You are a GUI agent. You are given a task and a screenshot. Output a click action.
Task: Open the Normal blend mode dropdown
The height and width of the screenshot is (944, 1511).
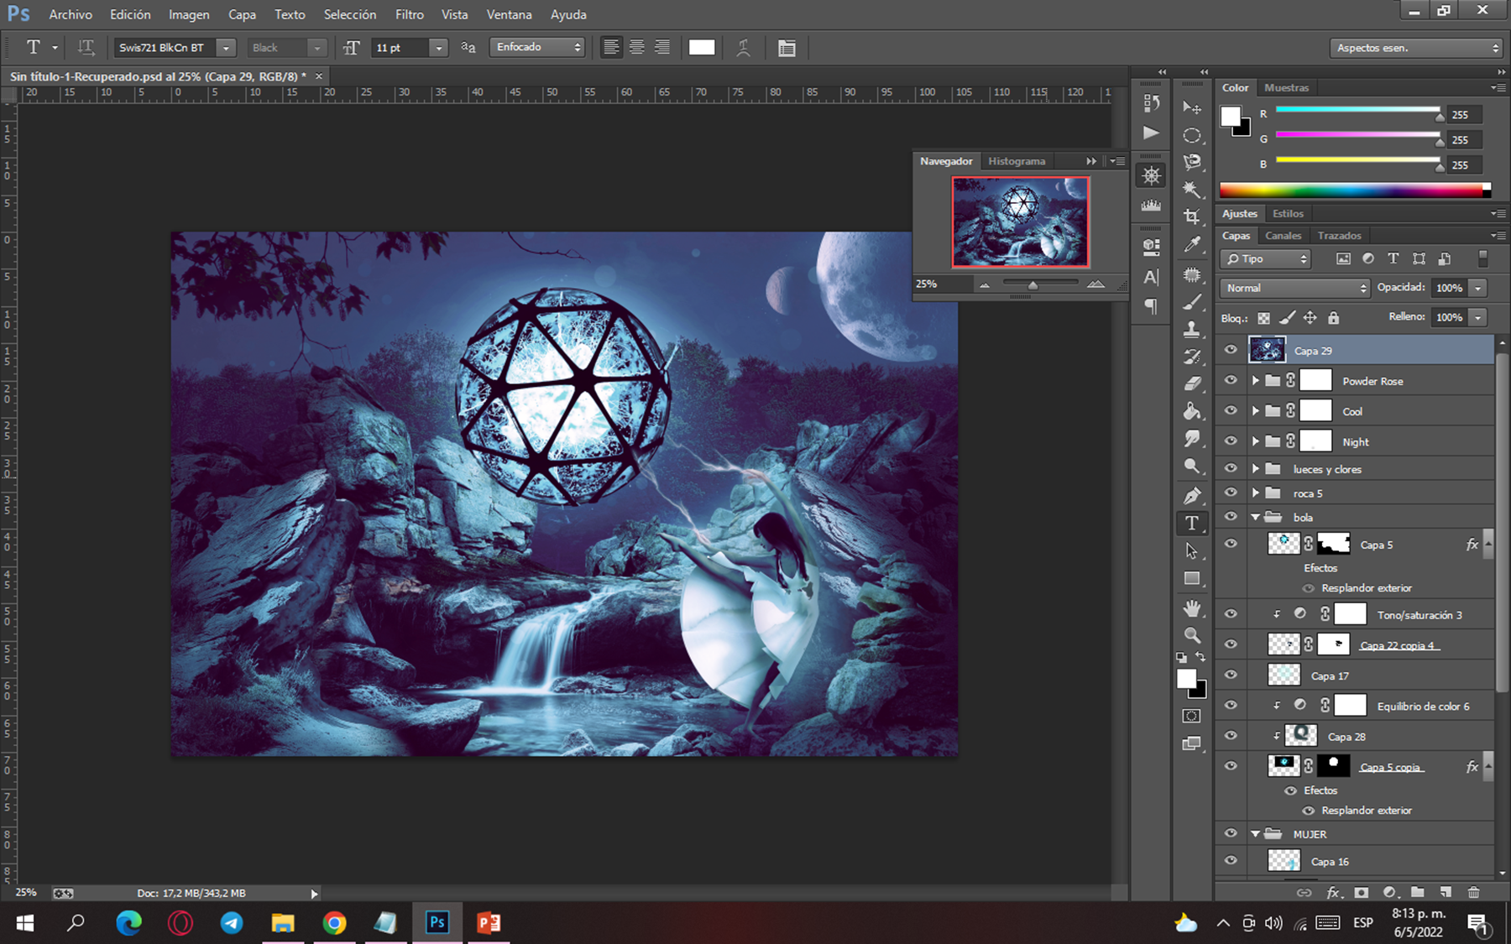point(1294,288)
